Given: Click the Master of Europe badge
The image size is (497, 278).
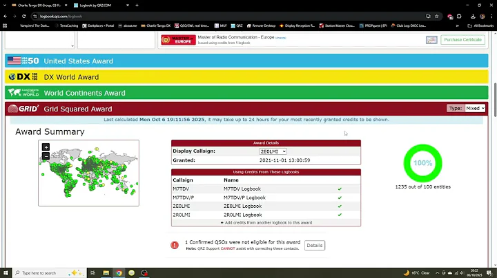Looking at the screenshot, I should click(178, 40).
